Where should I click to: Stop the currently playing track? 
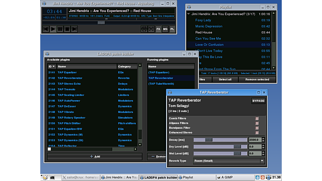67,29
